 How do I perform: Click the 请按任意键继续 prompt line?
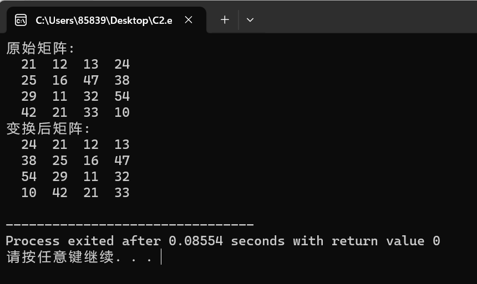click(78, 257)
